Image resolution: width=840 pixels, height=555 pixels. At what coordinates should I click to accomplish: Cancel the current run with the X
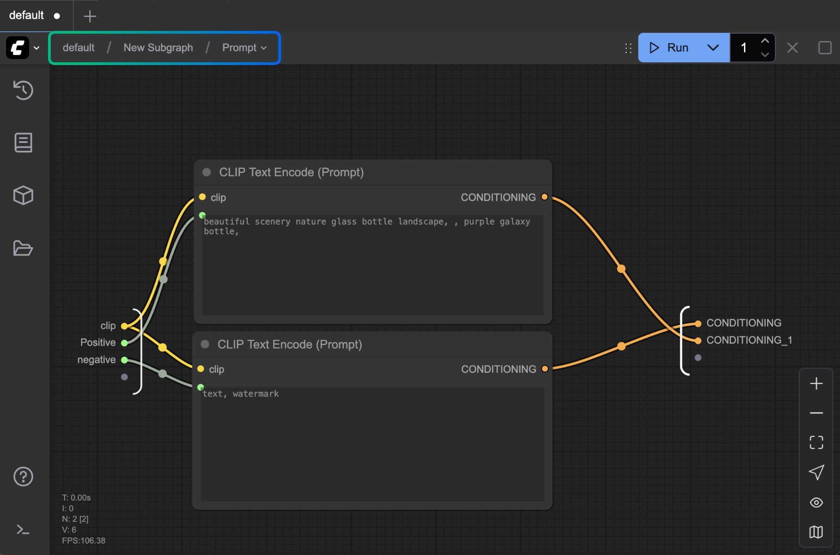792,48
